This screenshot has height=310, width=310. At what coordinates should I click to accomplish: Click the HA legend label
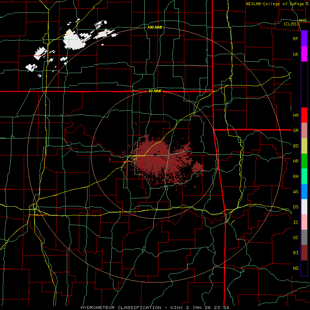[296, 115]
